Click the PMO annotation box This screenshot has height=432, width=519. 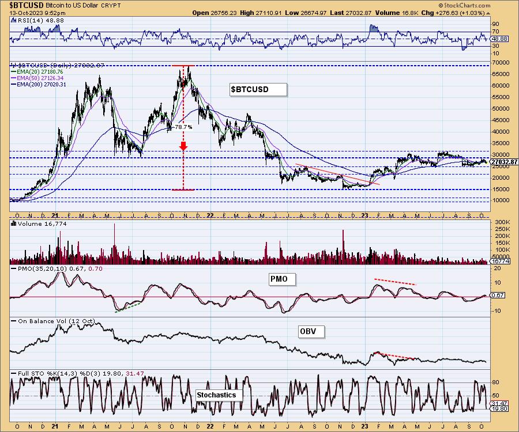283,279
